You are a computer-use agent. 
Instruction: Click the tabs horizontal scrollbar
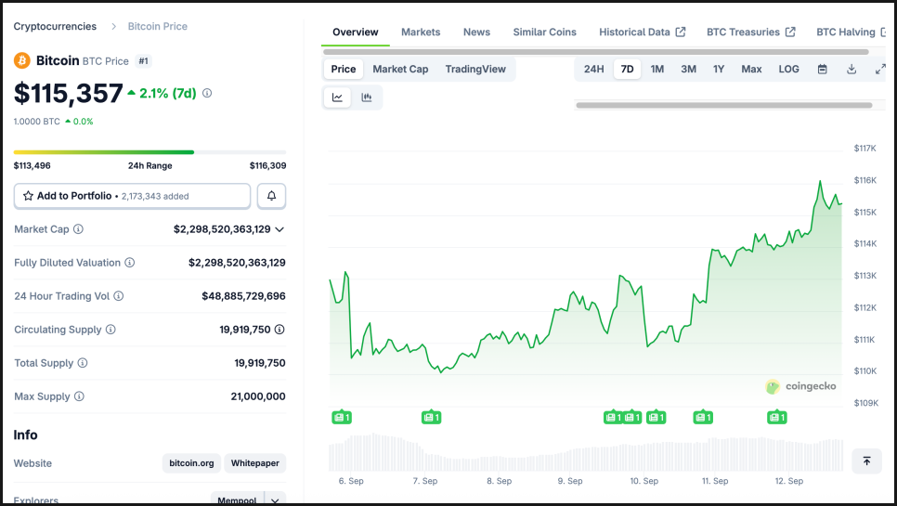[x=595, y=52]
